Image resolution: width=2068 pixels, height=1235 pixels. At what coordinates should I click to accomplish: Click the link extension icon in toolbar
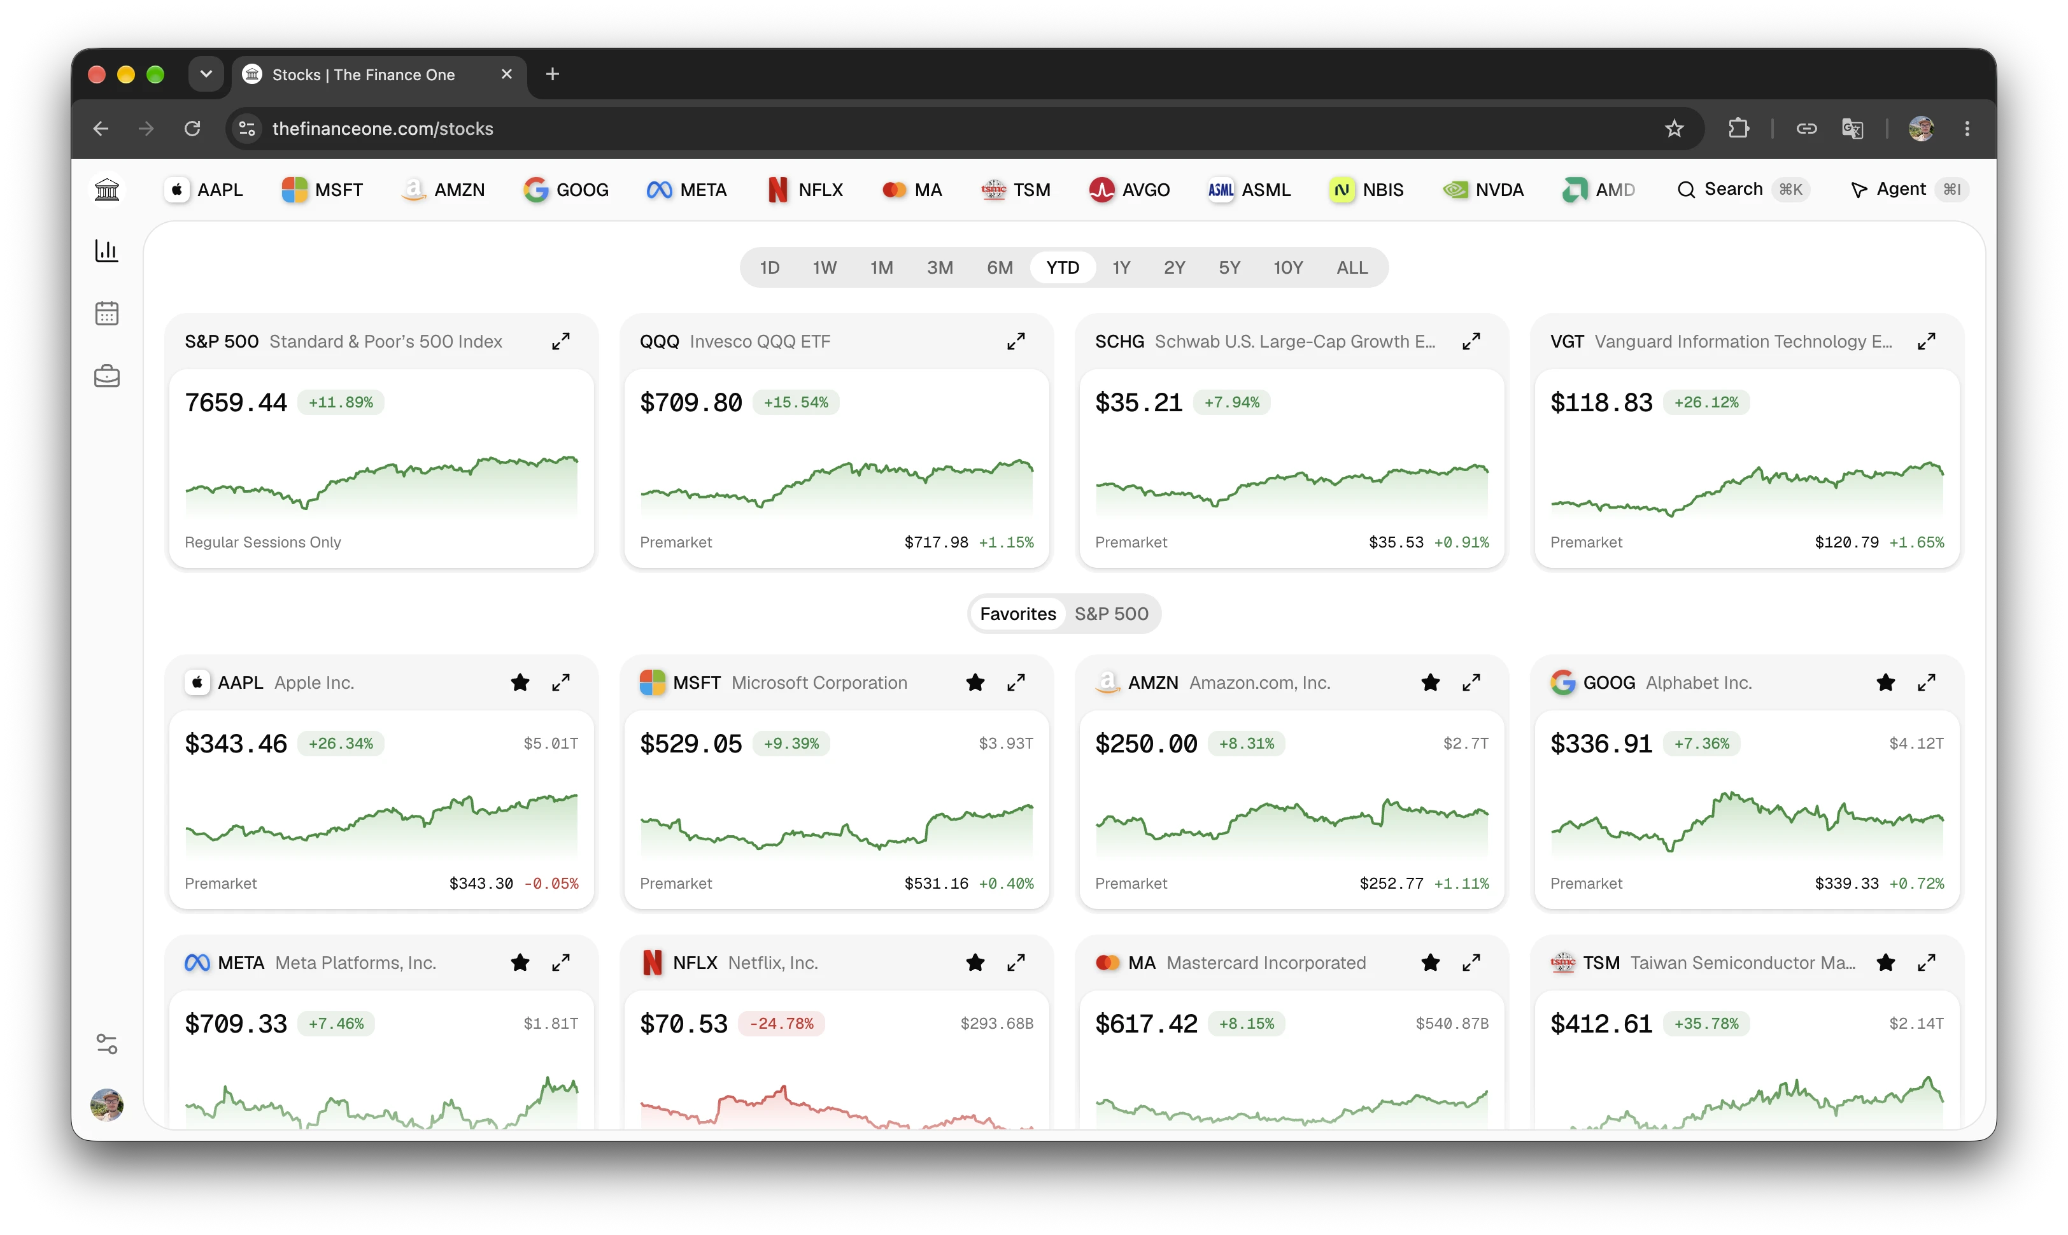(x=1806, y=128)
